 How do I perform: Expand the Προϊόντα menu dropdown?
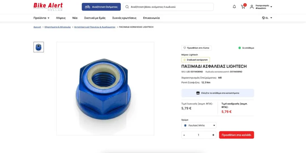(41, 18)
